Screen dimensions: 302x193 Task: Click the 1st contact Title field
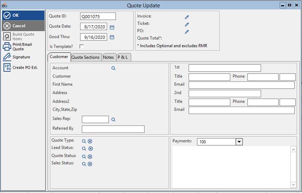209,77
